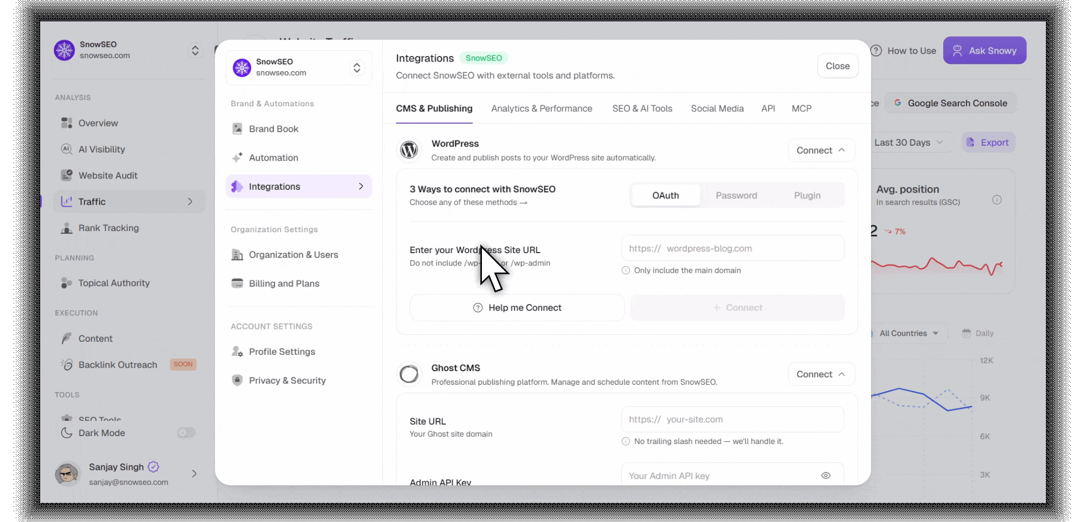The image size is (1086, 522).
Task: Click the WordPress logo icon
Action: (x=409, y=150)
